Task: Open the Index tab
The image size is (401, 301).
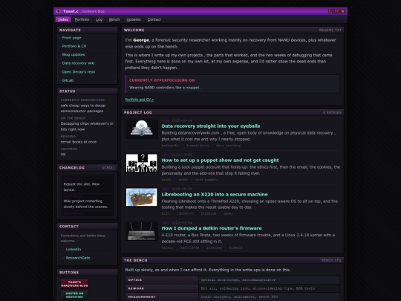Action: (63, 19)
